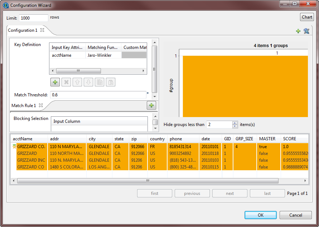Add a new key definition row
The image size is (319, 227).
click(55, 82)
